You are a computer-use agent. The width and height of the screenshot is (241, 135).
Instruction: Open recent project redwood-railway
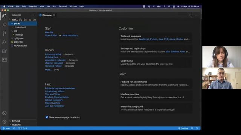(x=53, y=66)
